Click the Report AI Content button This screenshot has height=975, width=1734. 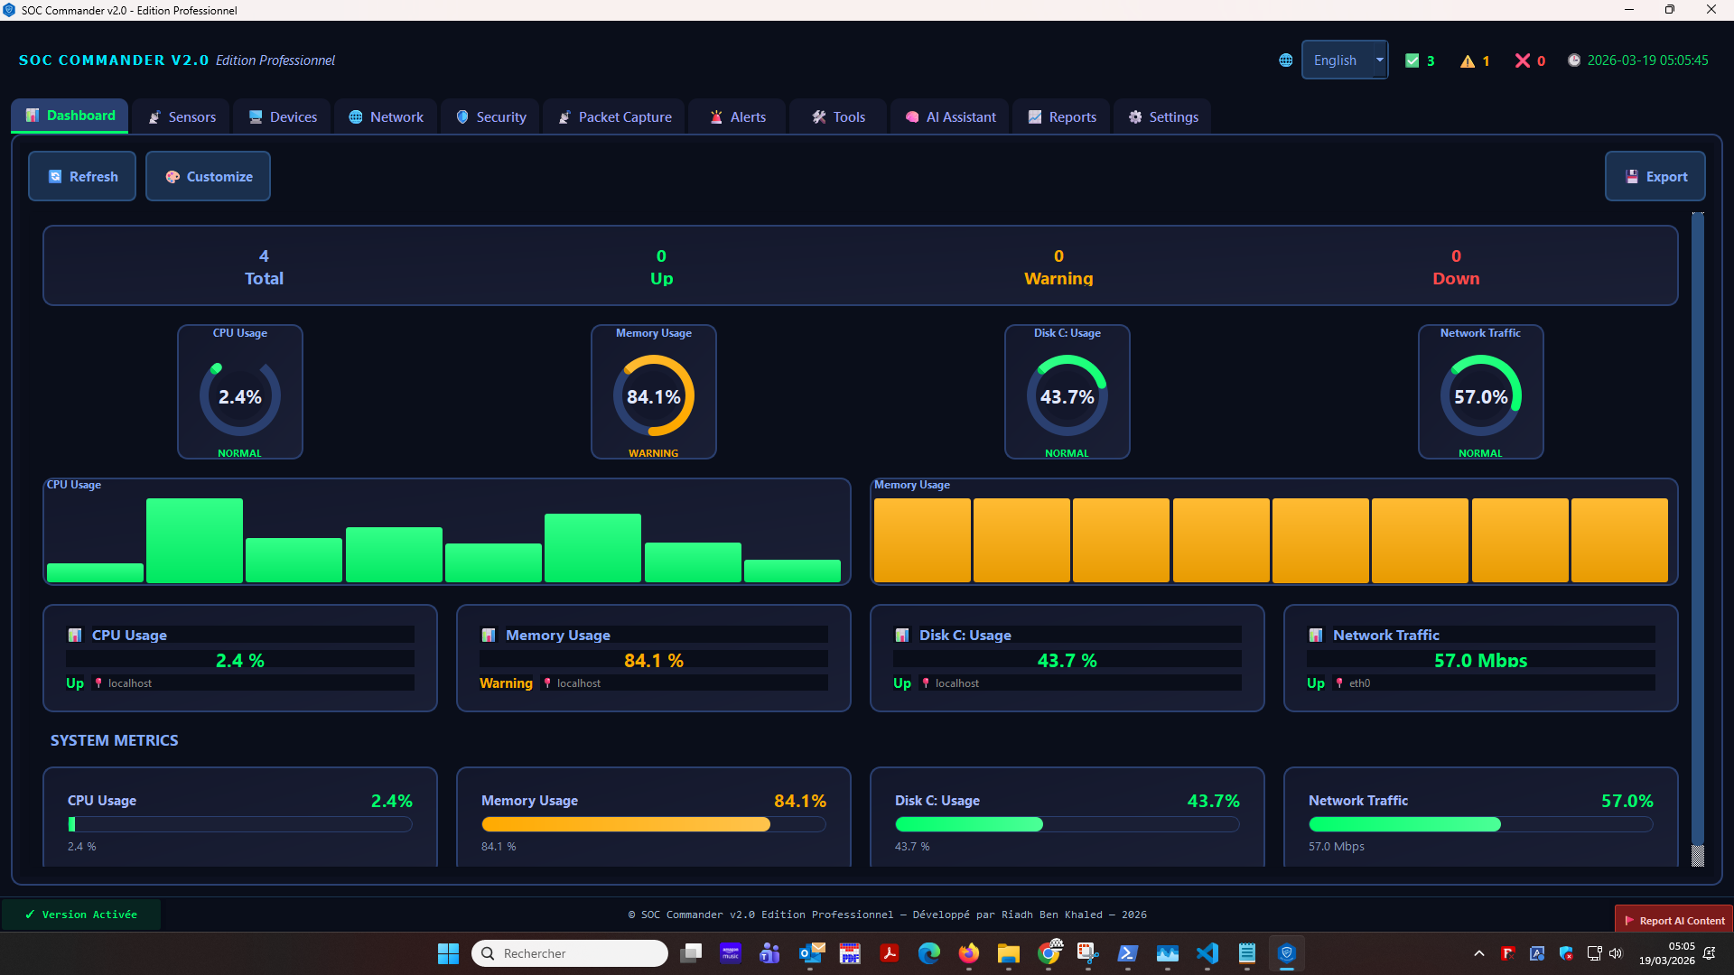click(x=1673, y=921)
